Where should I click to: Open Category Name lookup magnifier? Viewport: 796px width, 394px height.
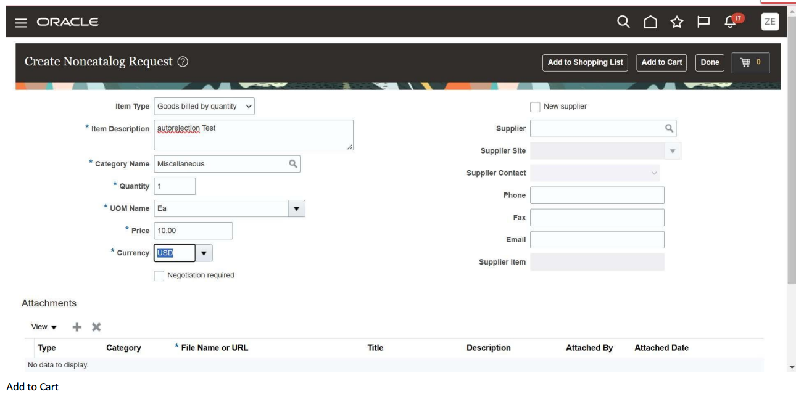pyautogui.click(x=294, y=163)
